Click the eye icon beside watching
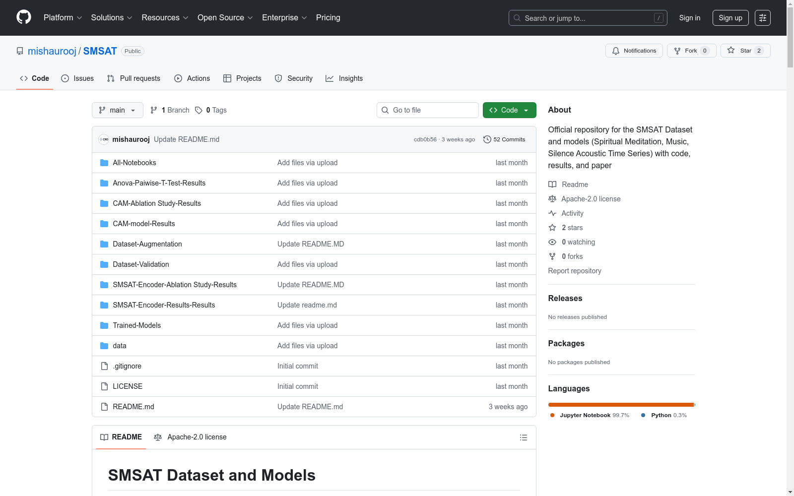 click(552, 242)
